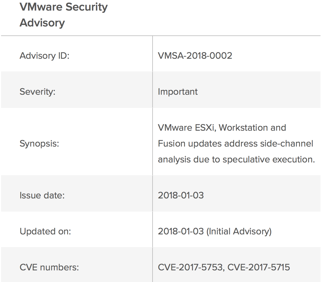This screenshot has width=321, height=282.
Task: Click the date in the Updated on row
Action: click(181, 231)
